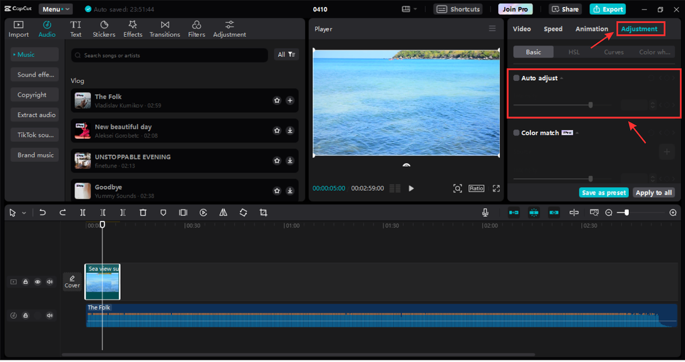685x362 pixels.
Task: Add The Folk track with plus icon
Action: coord(290,100)
